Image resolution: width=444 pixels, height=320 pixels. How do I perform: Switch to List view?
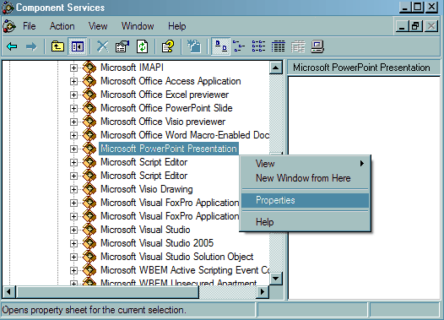click(x=258, y=46)
